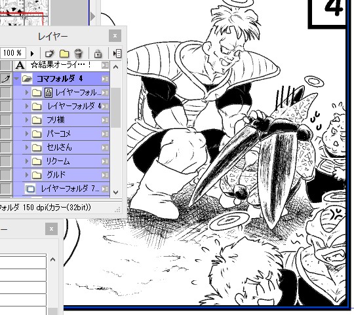The width and height of the screenshot is (354, 315).
Task: Click the folder icon of レイヤーフォルダ 4
Action: coord(37,107)
